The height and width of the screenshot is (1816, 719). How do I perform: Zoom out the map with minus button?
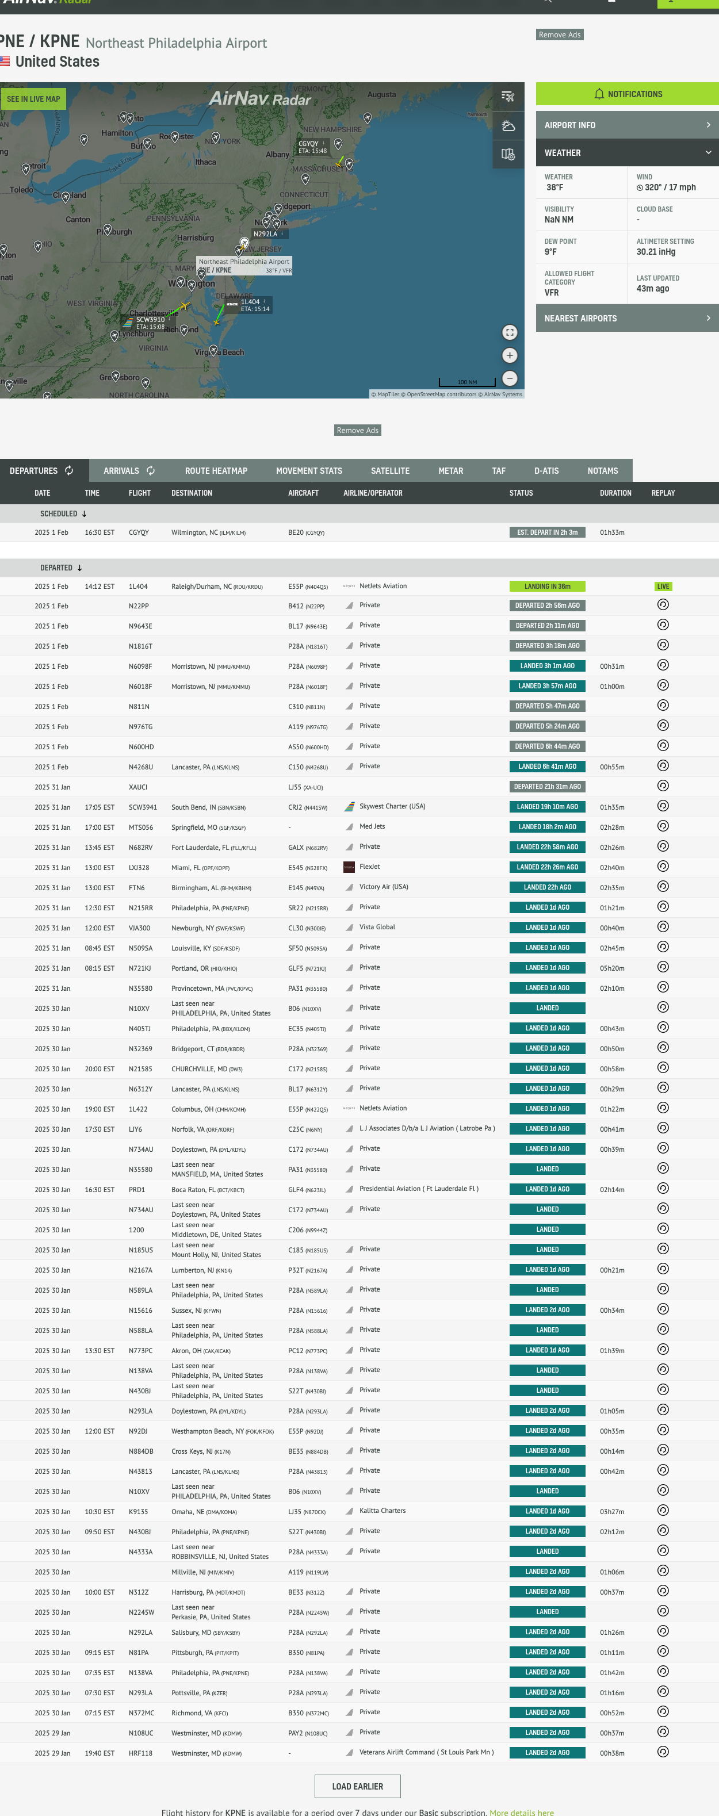pos(510,378)
